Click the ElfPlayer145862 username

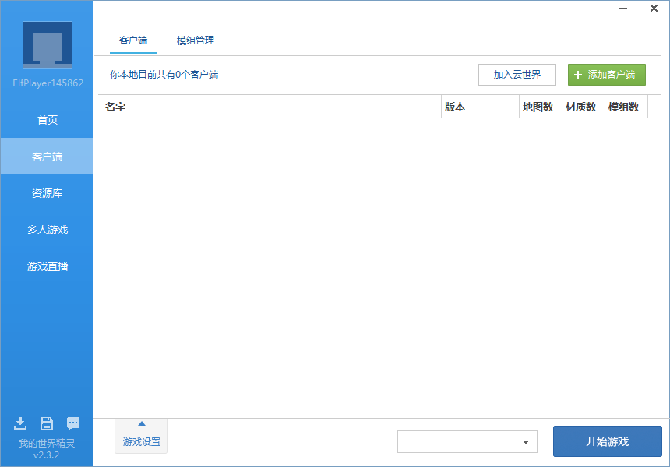47,83
